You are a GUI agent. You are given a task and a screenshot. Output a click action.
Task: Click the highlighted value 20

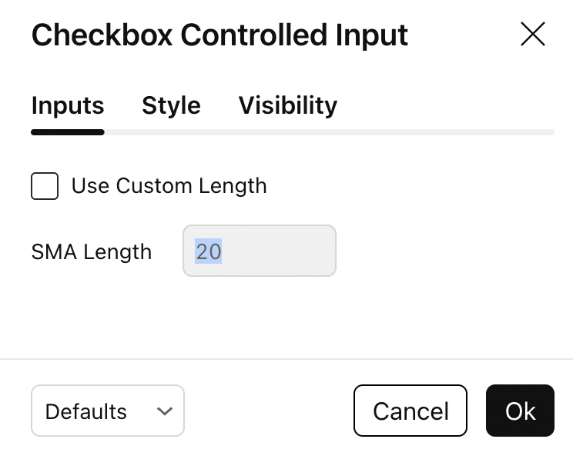pos(208,251)
